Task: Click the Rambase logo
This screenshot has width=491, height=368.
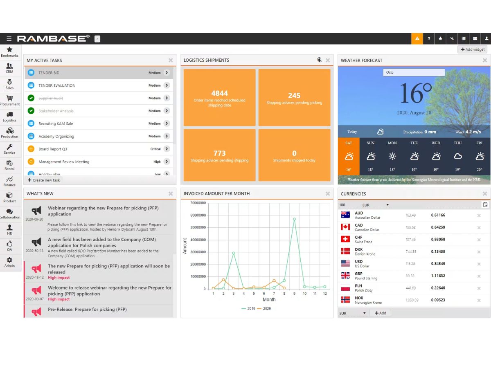Action: click(53, 39)
